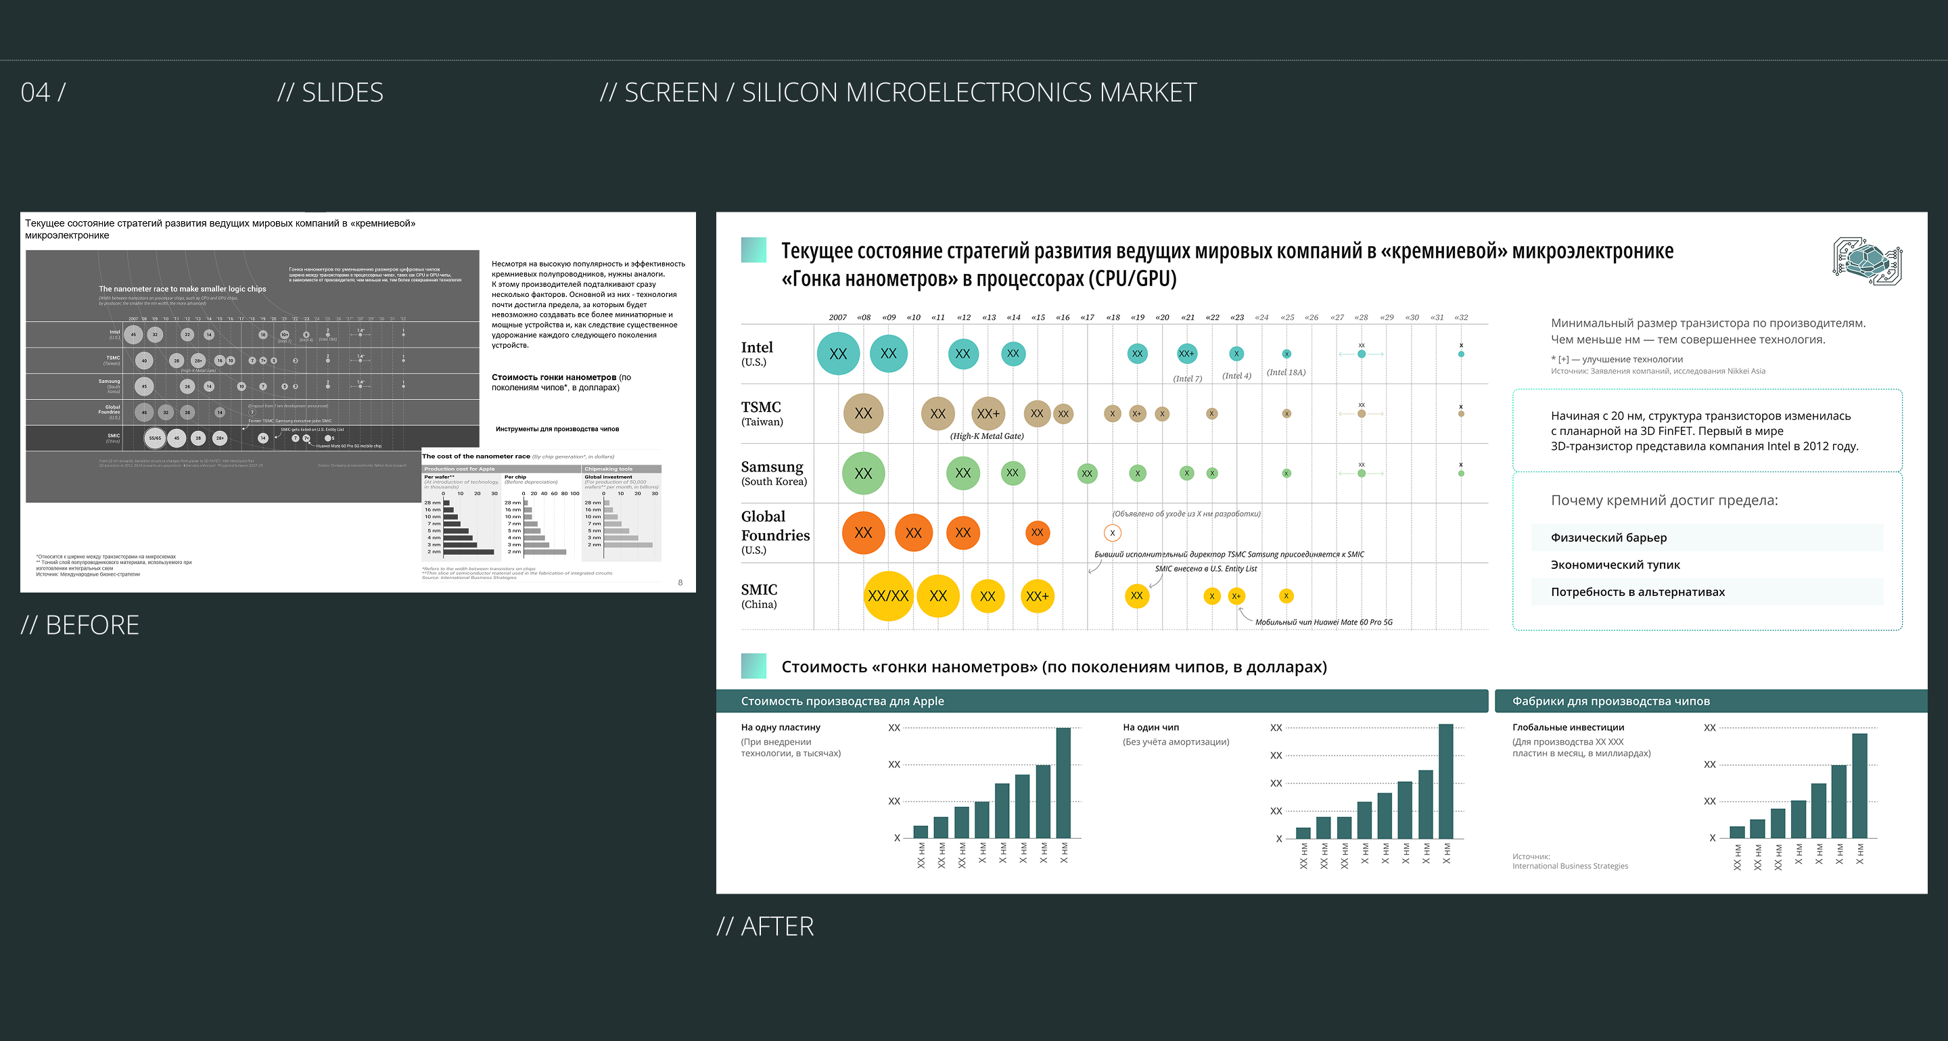Screen dimensions: 1948x1041
Task: Select Samsung's first large green XX bubble
Action: pos(863,473)
